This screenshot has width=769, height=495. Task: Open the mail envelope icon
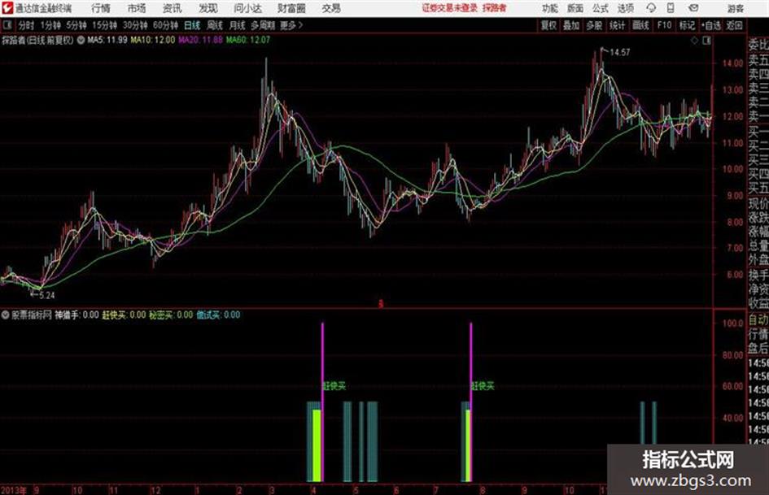point(693,8)
